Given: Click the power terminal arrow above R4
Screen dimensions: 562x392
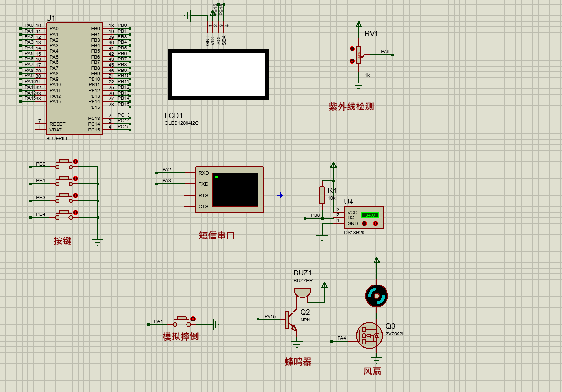Looking at the screenshot, I should [x=333, y=166].
